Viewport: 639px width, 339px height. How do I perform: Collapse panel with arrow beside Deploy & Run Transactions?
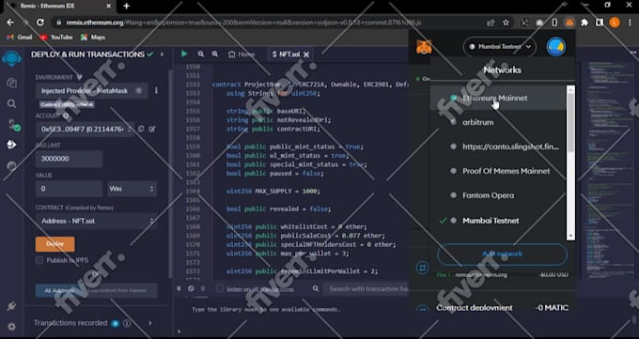pos(162,54)
